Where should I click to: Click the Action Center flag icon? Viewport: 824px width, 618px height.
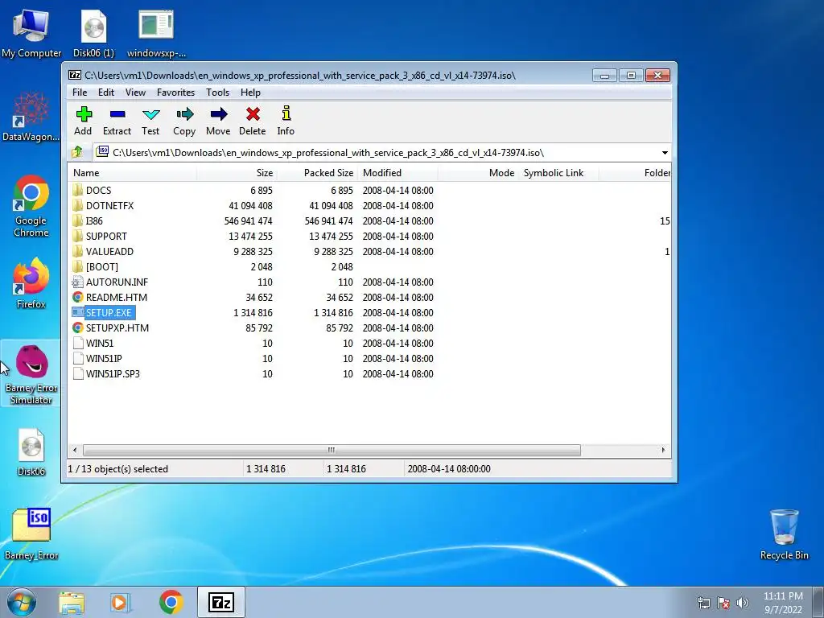[723, 603]
